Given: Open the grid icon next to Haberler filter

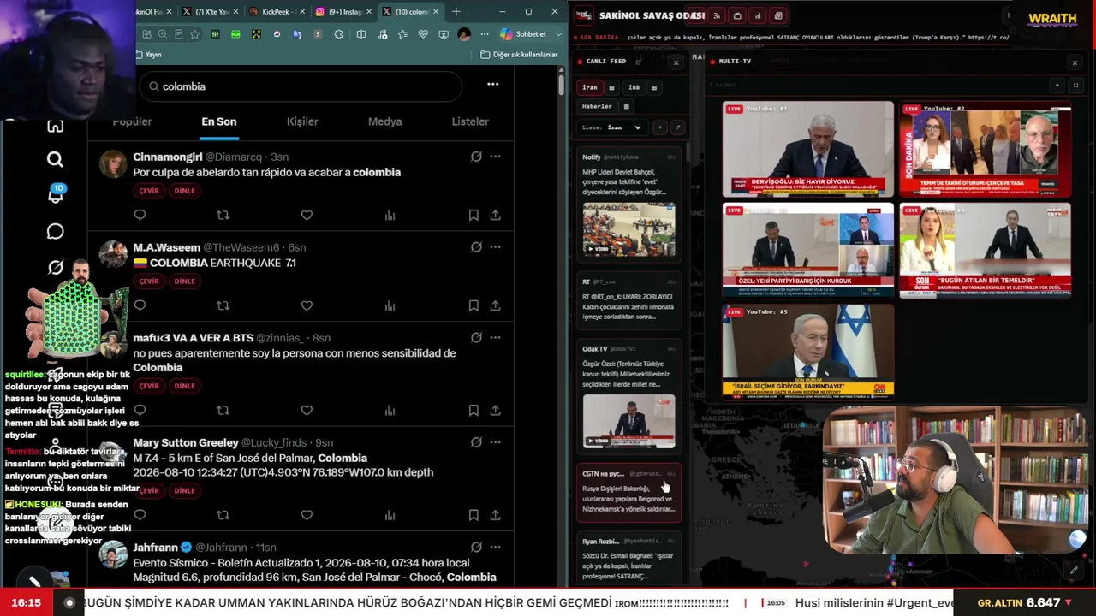Looking at the screenshot, I should (x=626, y=106).
